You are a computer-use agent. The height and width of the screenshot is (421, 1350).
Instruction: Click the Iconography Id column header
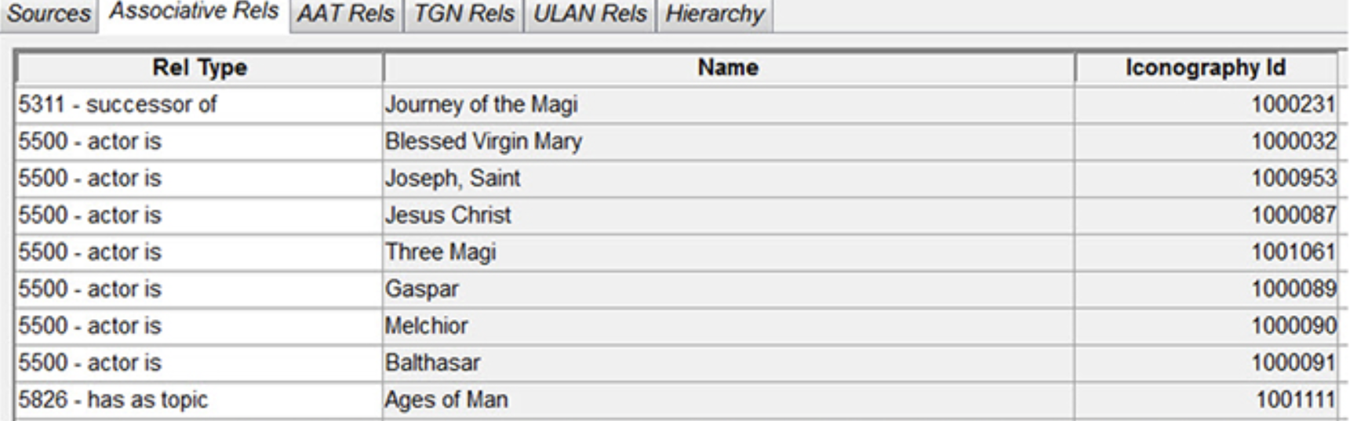(x=1205, y=68)
